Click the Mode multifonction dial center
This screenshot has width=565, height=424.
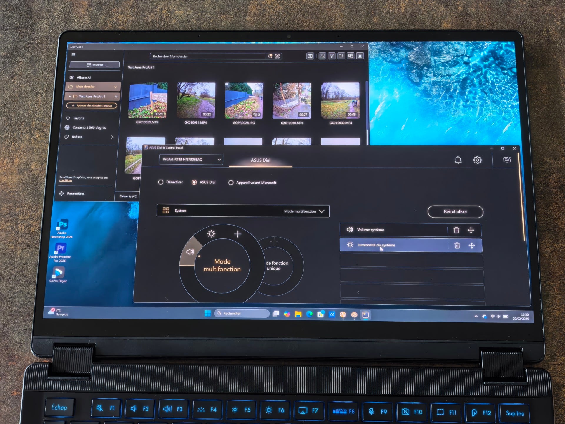(x=222, y=265)
